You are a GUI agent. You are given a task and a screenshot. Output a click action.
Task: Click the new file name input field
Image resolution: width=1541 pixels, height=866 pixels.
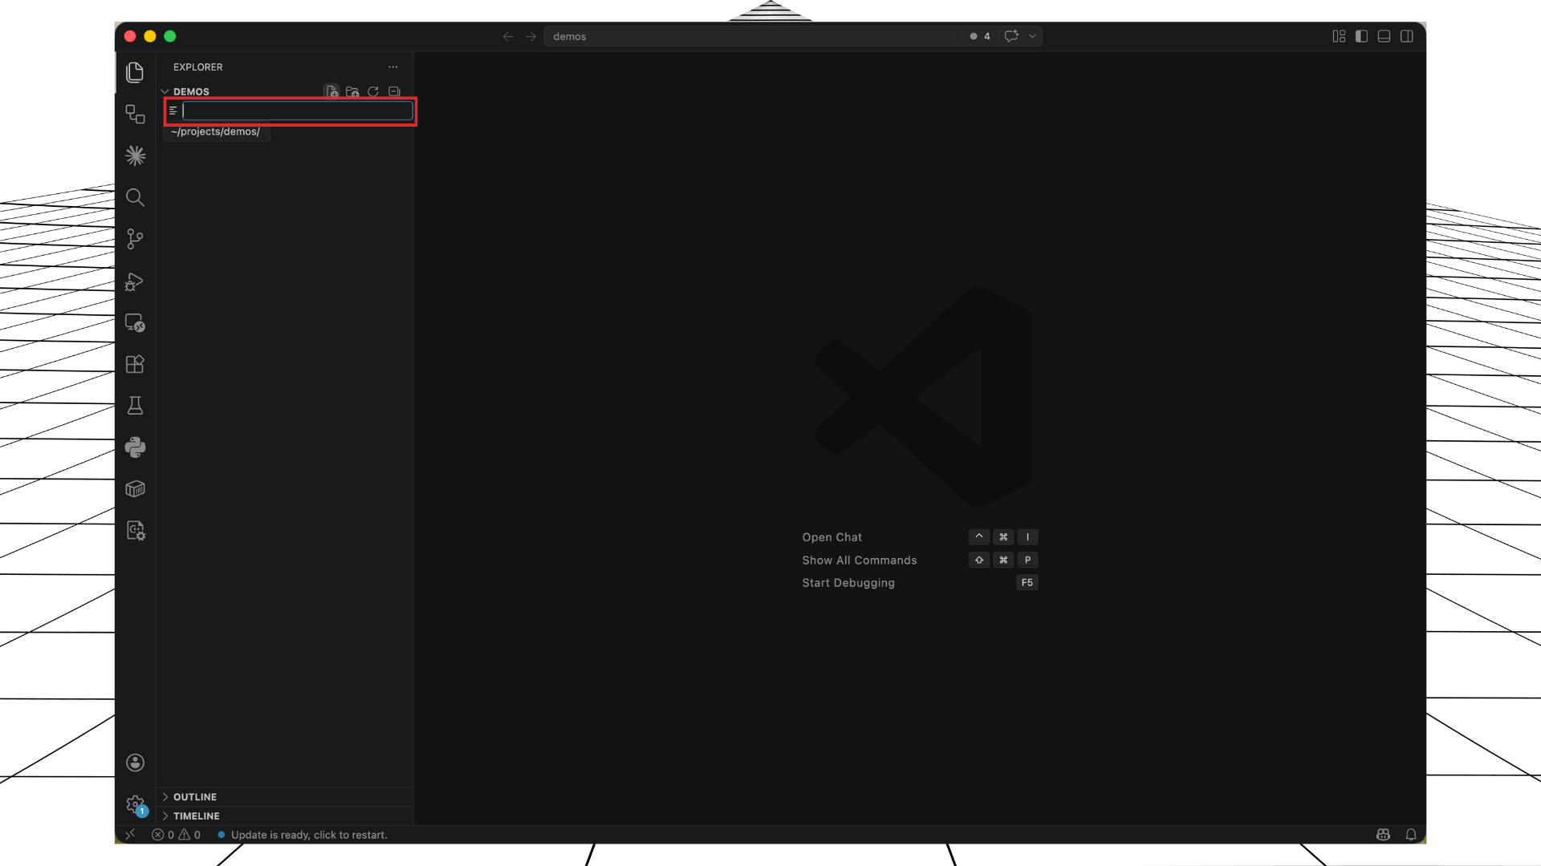(297, 111)
